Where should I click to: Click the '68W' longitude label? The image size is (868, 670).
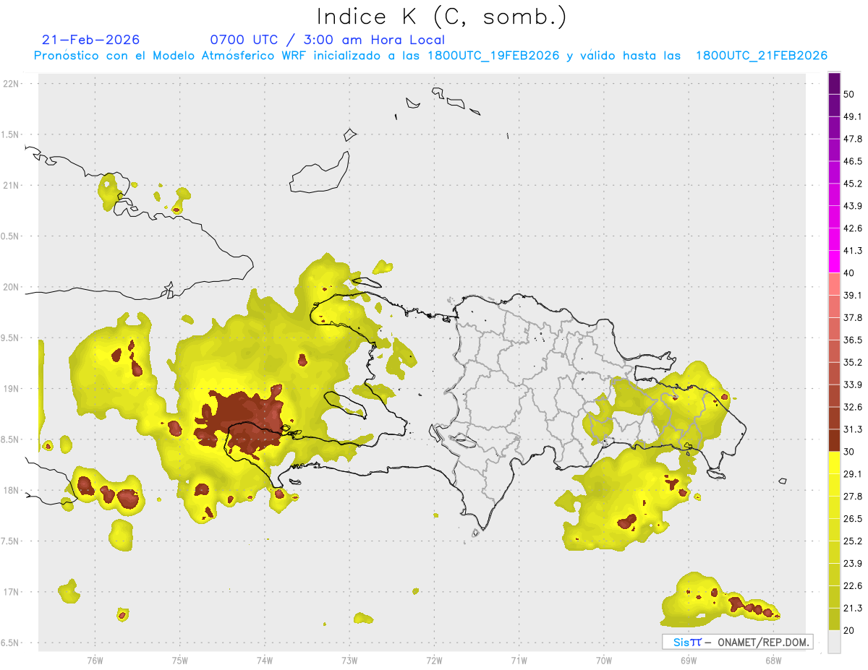(x=773, y=661)
